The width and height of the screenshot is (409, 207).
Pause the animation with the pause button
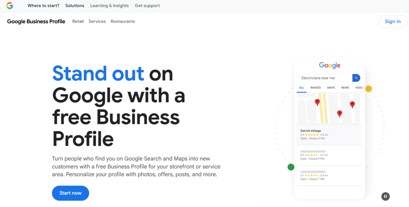(385, 196)
